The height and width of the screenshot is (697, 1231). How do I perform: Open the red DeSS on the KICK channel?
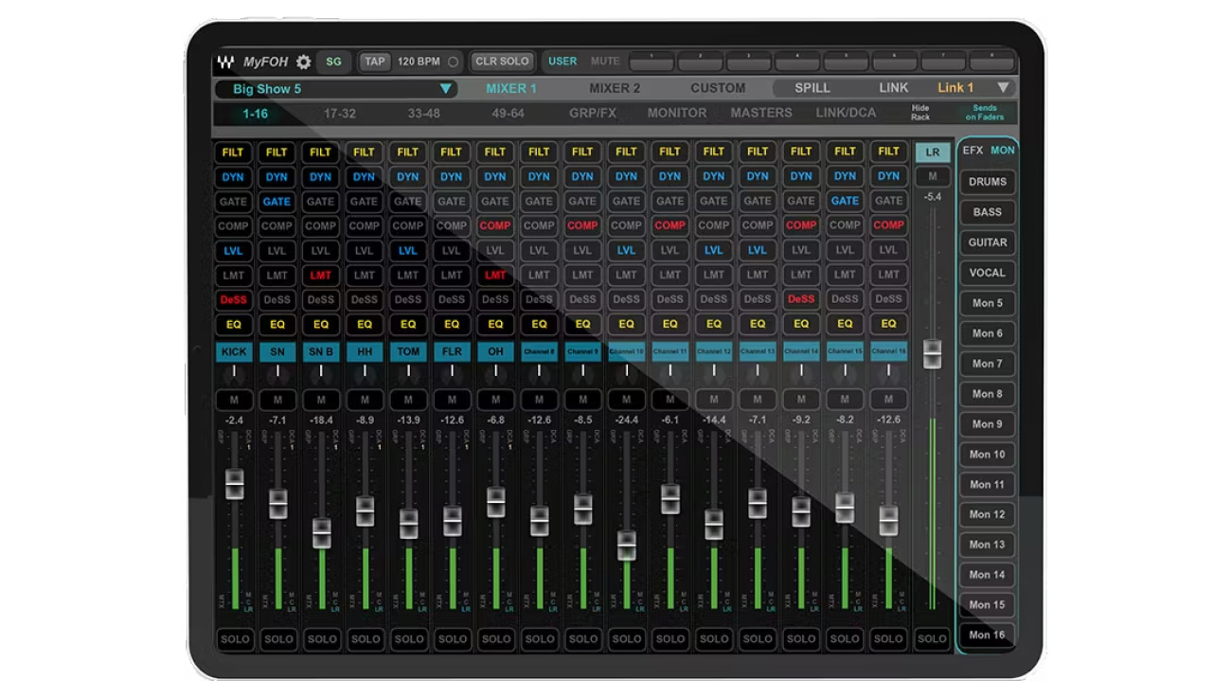233,299
